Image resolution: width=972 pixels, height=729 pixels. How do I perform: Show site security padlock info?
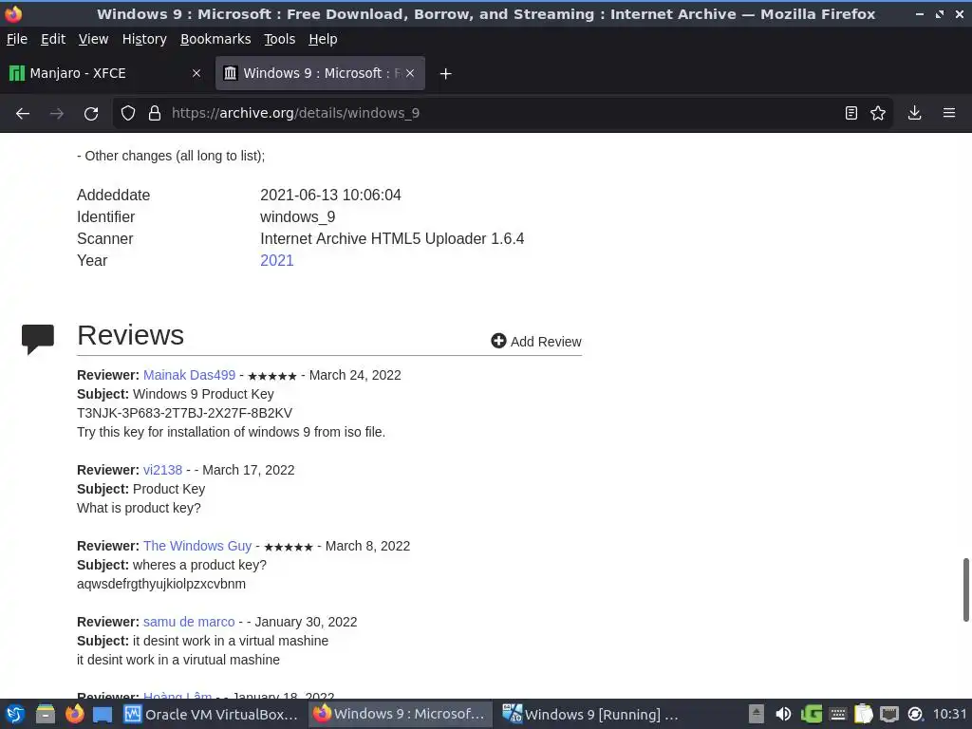point(155,113)
